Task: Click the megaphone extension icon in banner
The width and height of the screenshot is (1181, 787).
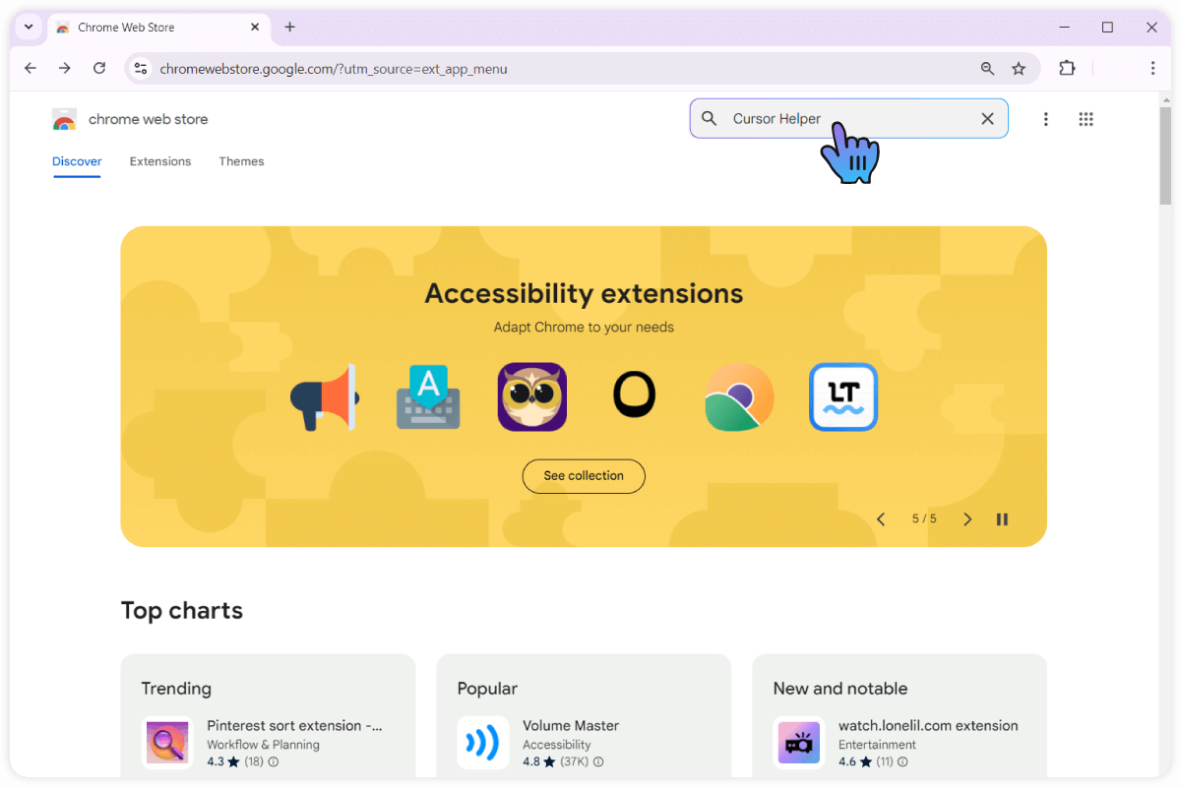Action: coord(324,397)
